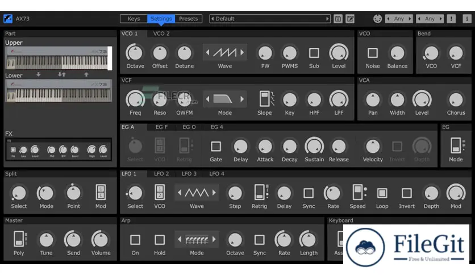The image size is (475, 275).
Task: Click the copy lower to upper up arrow
Action: pos(86,74)
